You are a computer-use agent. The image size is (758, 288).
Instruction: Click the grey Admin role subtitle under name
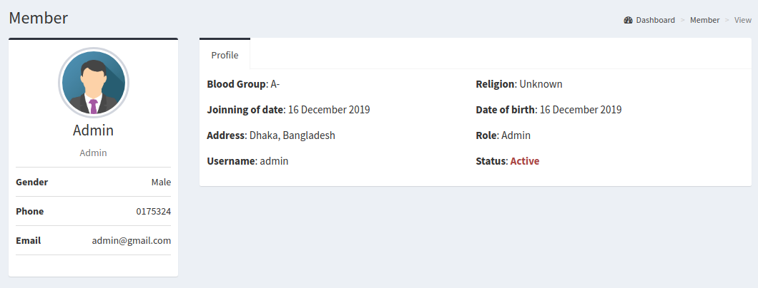pyautogui.click(x=93, y=153)
